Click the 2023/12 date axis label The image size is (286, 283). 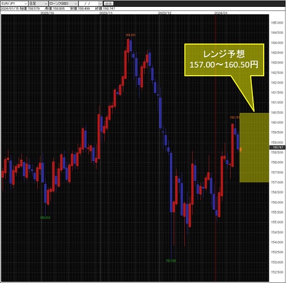[165, 13]
